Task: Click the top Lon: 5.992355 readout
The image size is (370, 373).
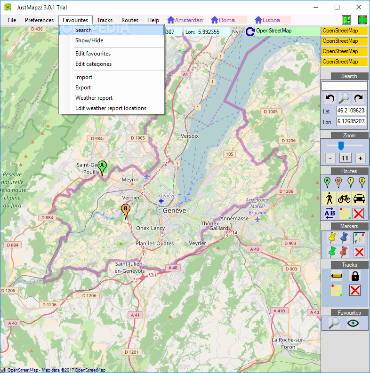Action: point(207,32)
